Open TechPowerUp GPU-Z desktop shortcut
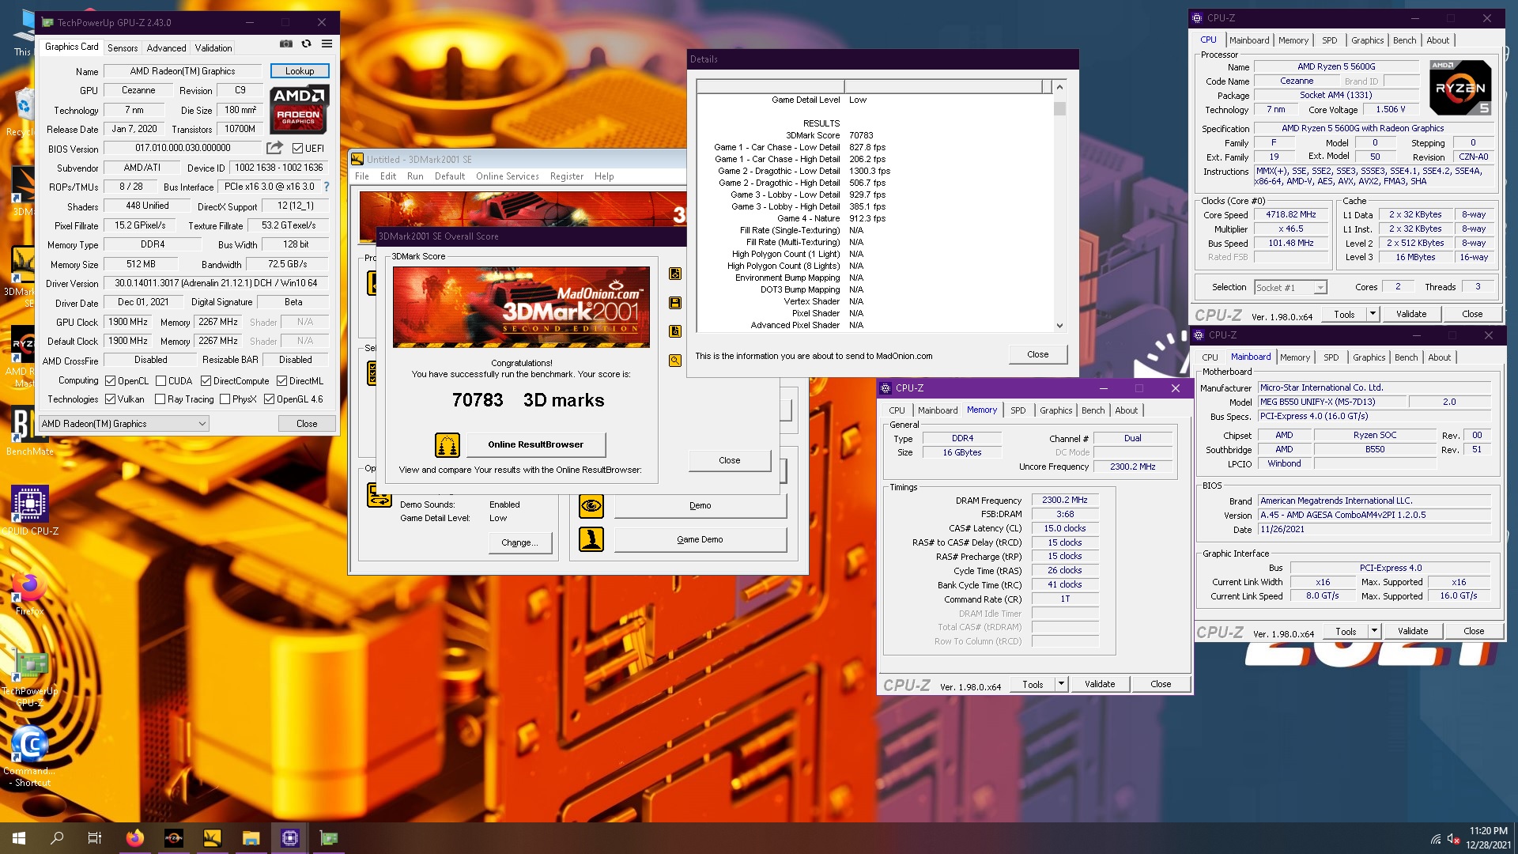Viewport: 1518px width, 854px height. (x=30, y=678)
